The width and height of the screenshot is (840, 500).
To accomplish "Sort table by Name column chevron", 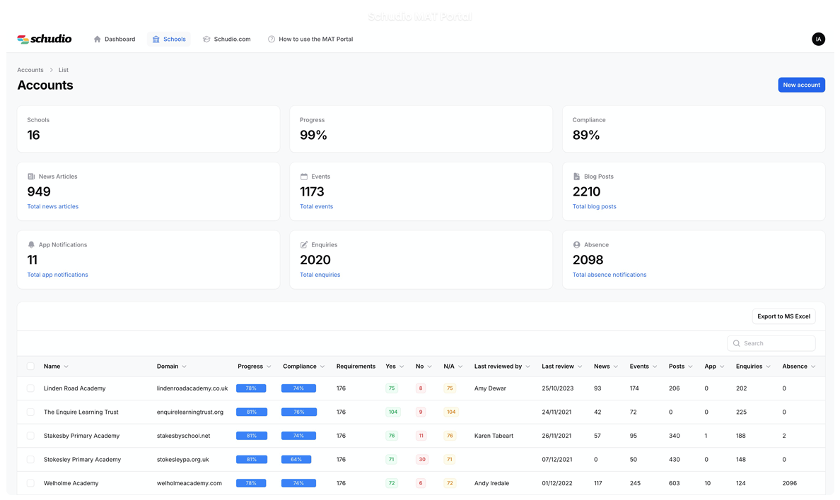I will coord(66,367).
